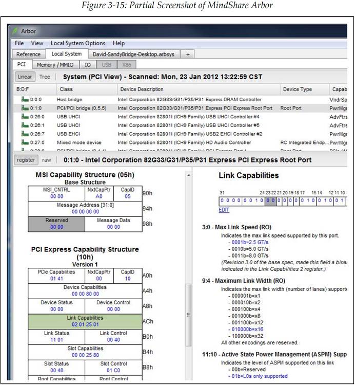Switch to Tree view mode
The width and height of the screenshot is (355, 385).
[x=45, y=77]
